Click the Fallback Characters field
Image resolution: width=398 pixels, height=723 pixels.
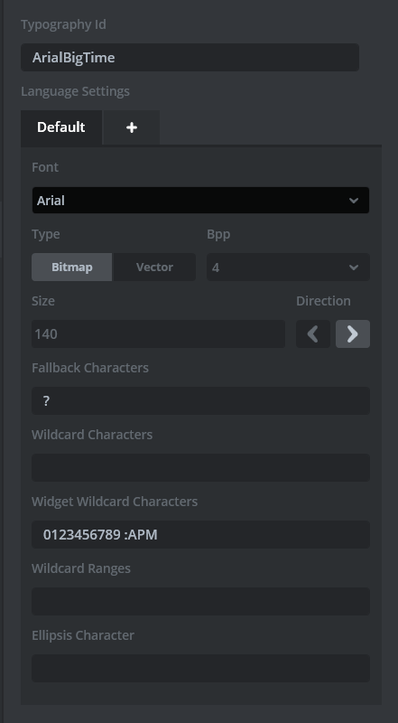[x=201, y=400]
